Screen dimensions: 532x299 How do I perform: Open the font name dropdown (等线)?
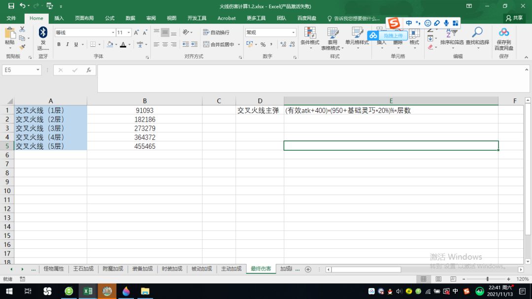click(113, 33)
